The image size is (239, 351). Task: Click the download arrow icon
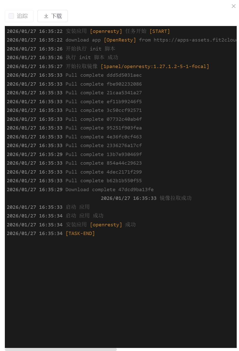pos(46,16)
